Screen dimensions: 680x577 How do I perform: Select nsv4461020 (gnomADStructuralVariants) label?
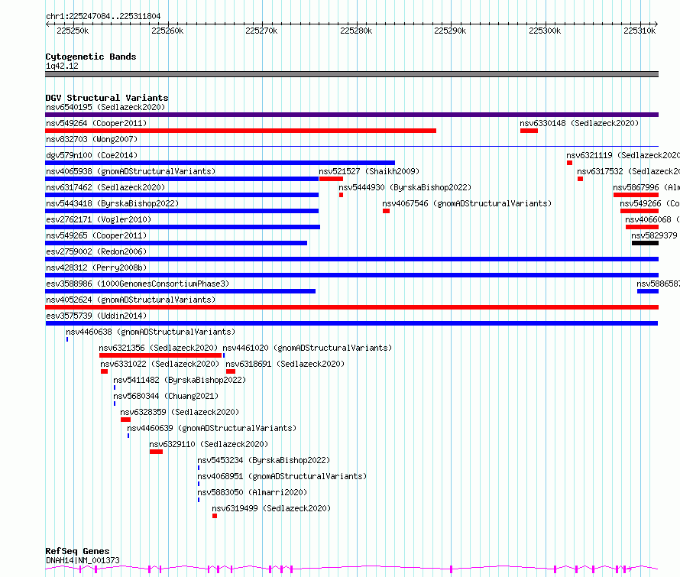307,348
